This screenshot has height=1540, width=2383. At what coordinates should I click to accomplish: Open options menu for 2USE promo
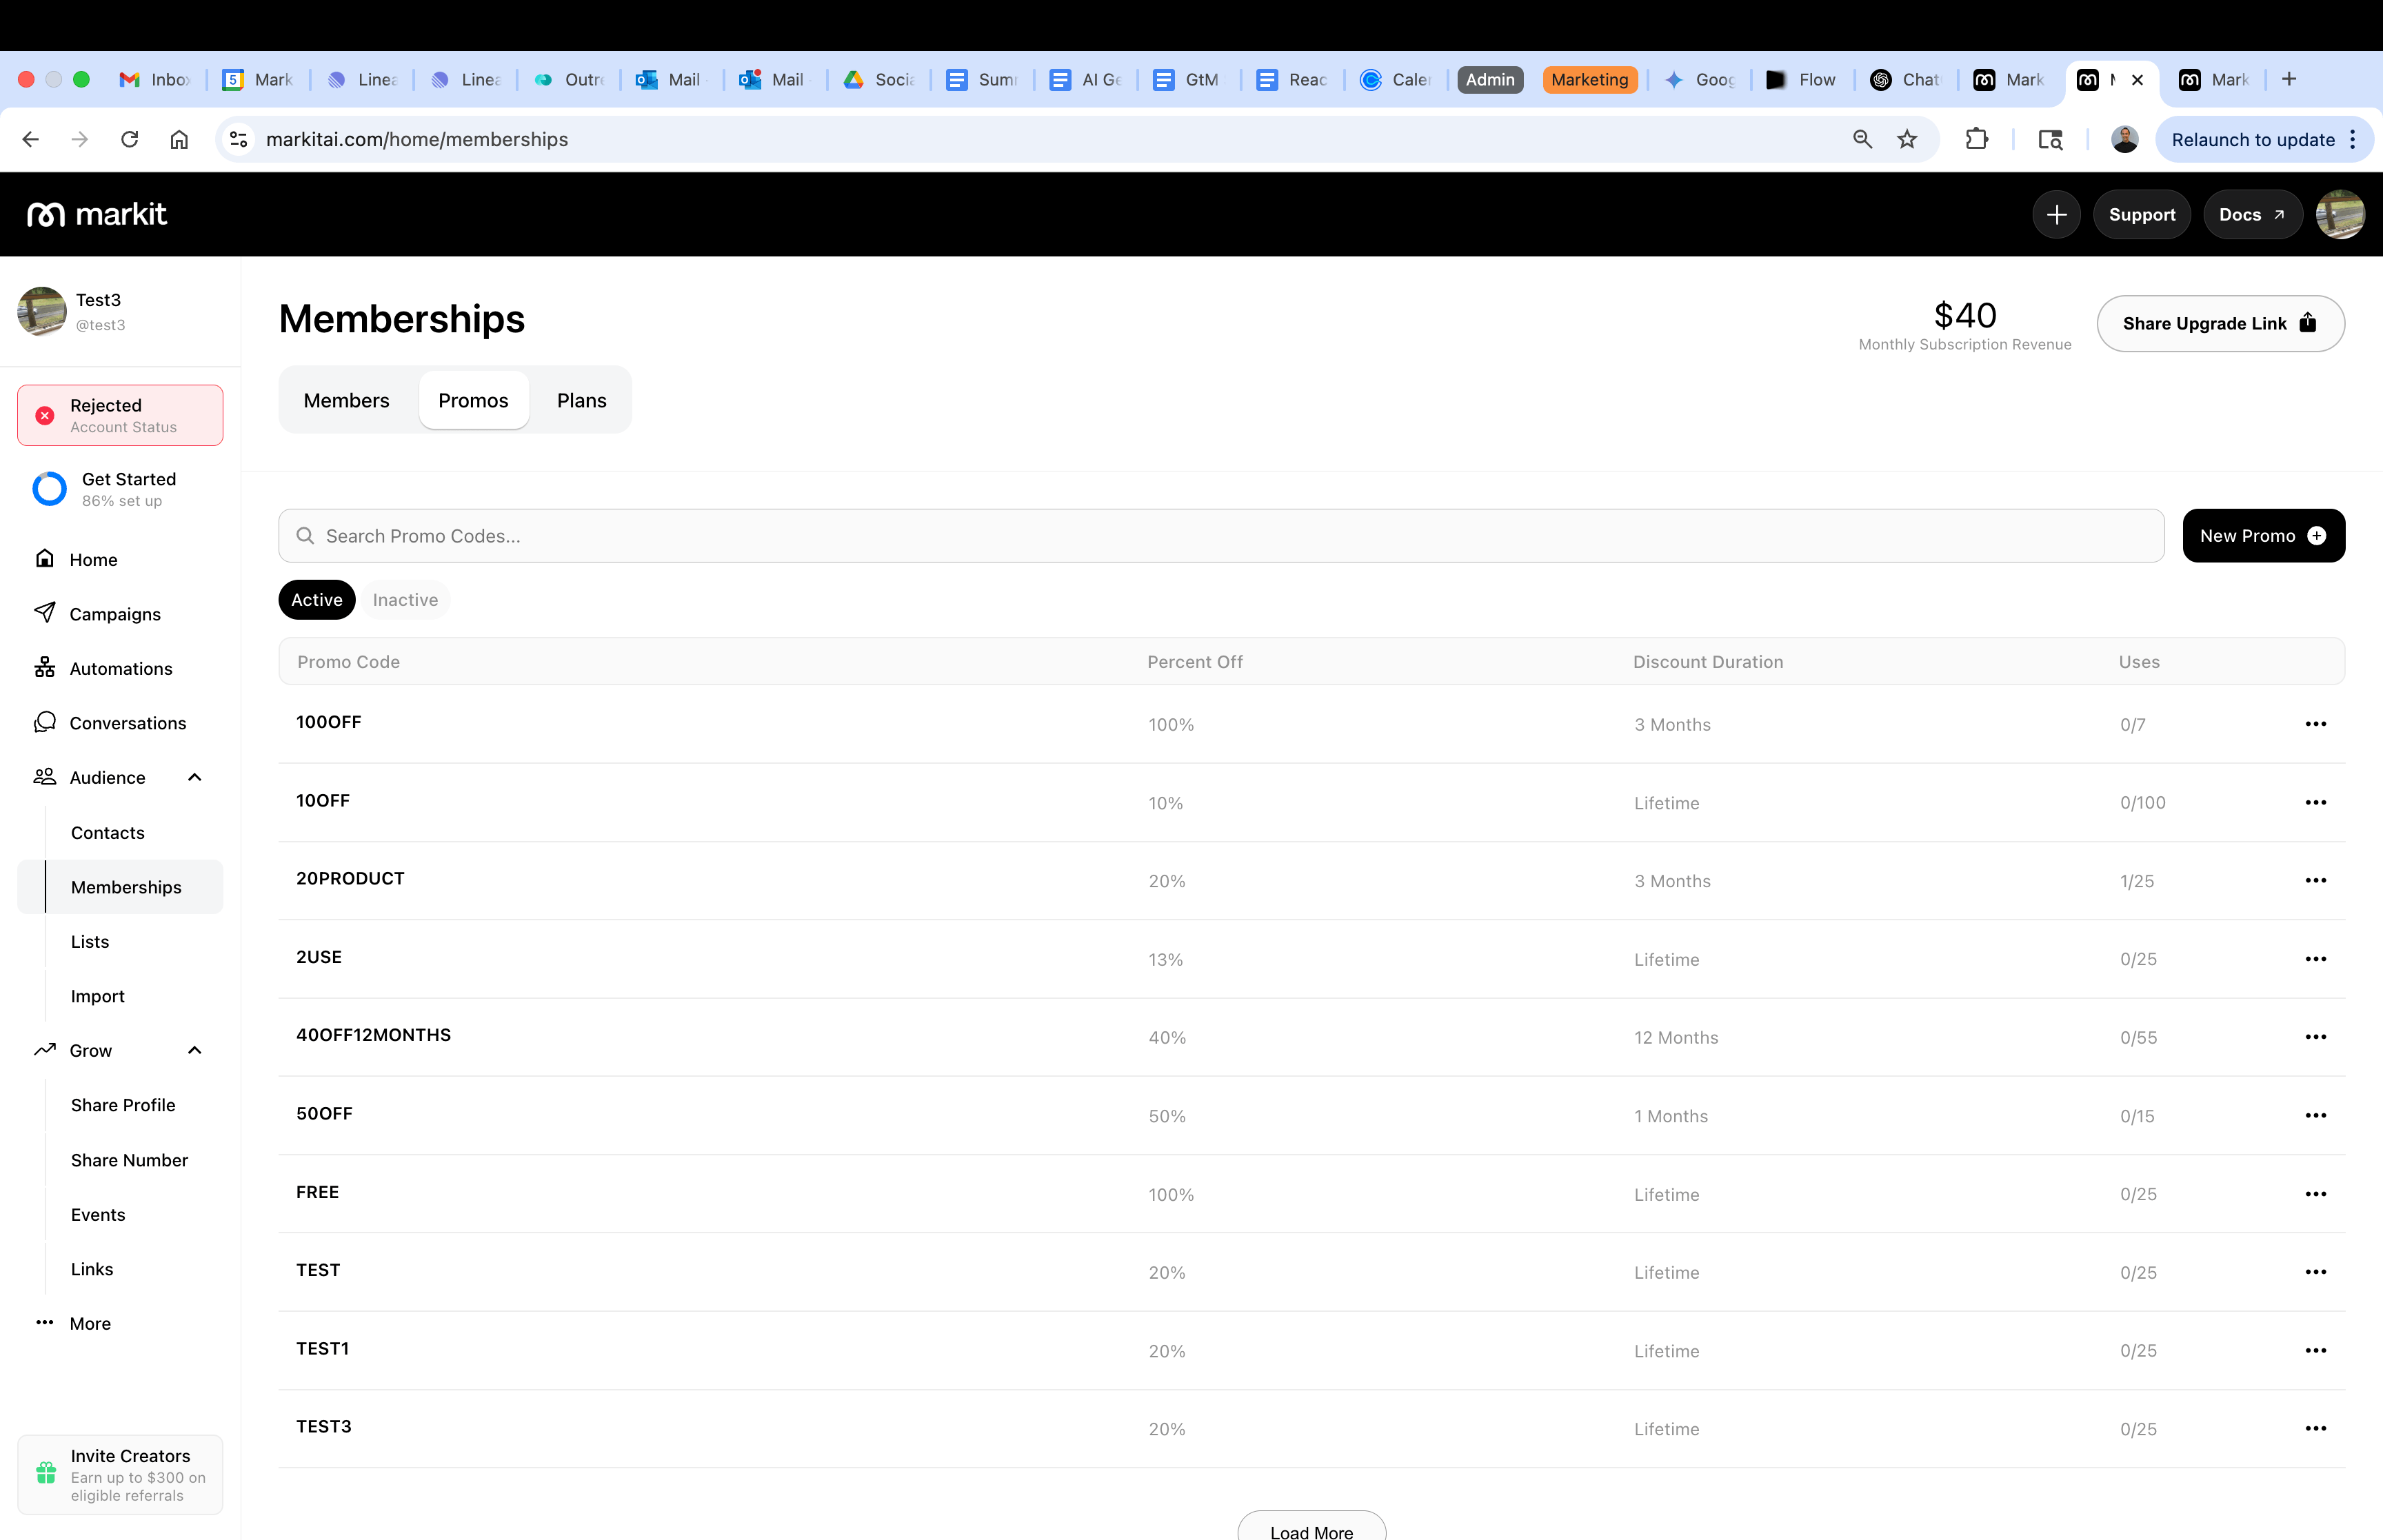pyautogui.click(x=2315, y=958)
